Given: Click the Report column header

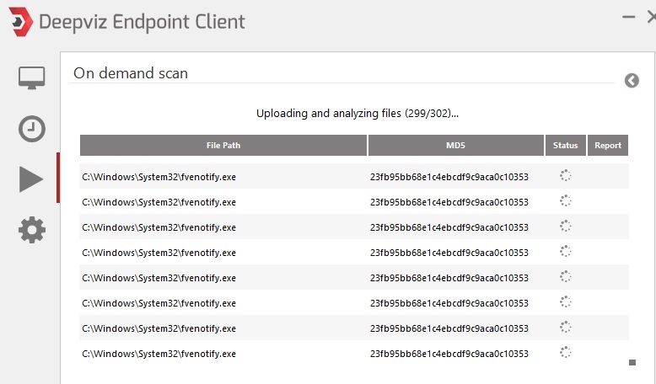Looking at the screenshot, I should tap(608, 146).
